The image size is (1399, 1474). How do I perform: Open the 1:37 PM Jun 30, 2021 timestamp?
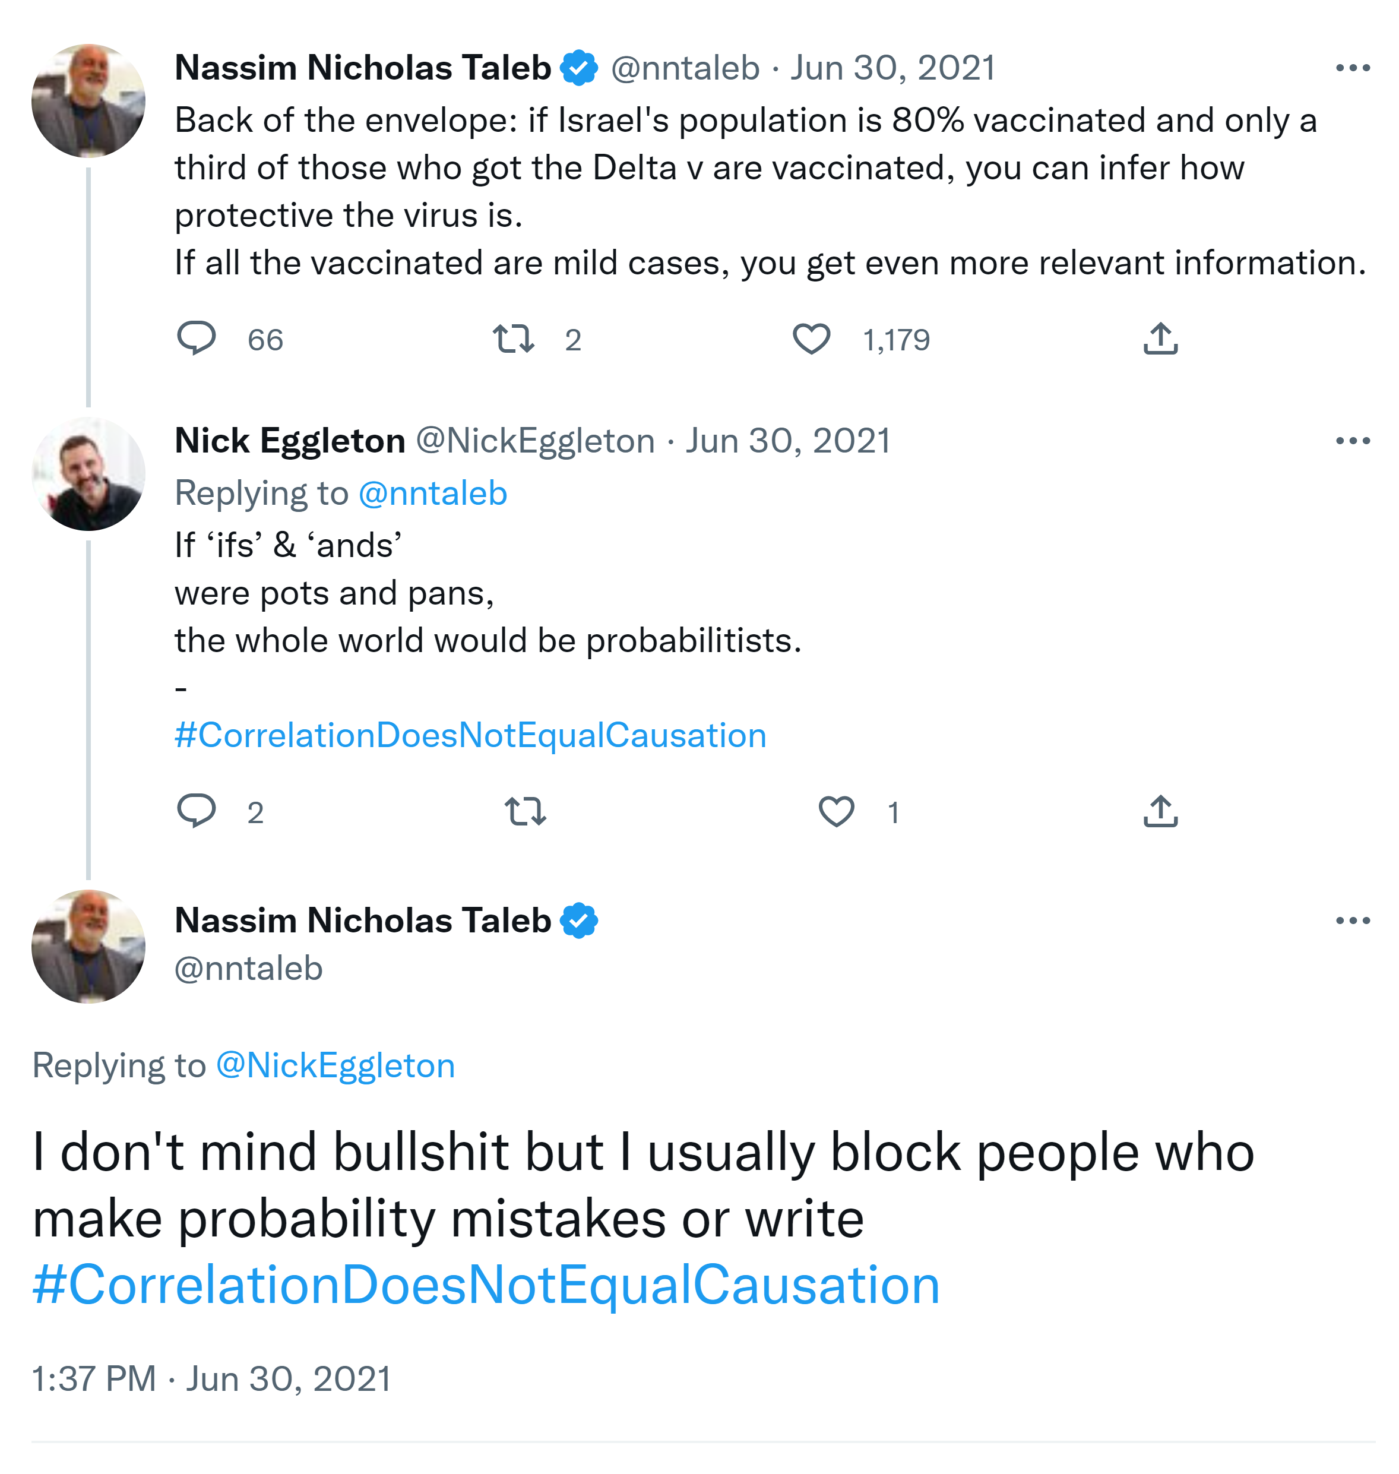point(211,1378)
